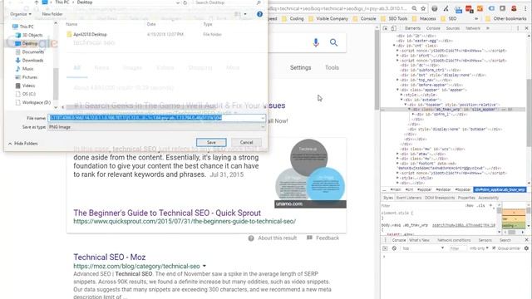Open the Event Listeners pane tab

408,198
